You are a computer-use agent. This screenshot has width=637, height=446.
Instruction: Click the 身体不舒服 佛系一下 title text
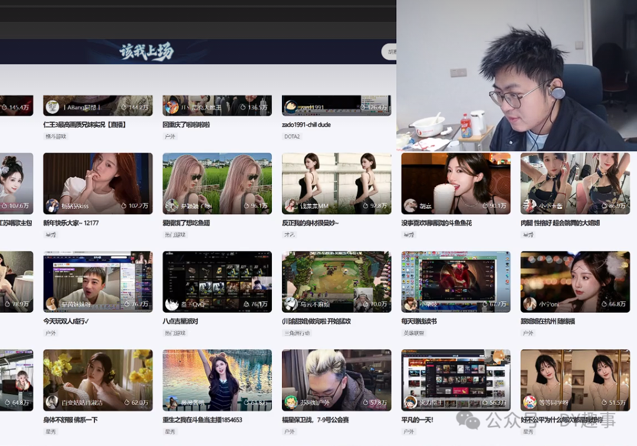pyautogui.click(x=71, y=419)
